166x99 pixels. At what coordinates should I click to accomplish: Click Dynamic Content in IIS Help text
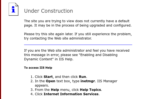[x=49, y=59]
